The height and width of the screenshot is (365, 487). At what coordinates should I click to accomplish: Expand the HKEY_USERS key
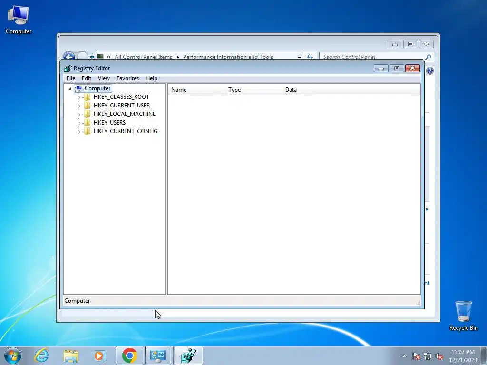click(79, 123)
